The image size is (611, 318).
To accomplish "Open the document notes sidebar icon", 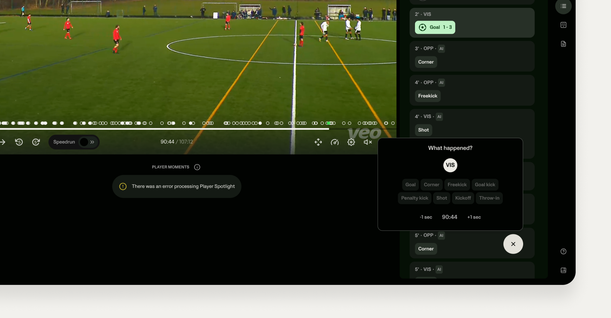I will coord(563,44).
